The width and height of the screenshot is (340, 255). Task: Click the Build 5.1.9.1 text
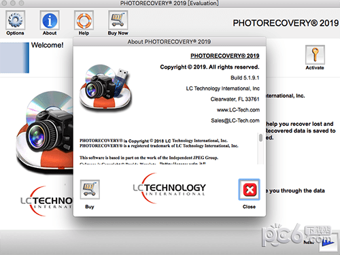pyautogui.click(x=245, y=78)
